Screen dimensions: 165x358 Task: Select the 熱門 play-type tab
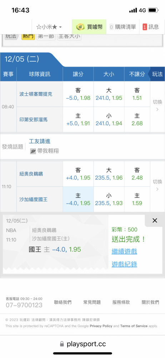[x=28, y=36]
